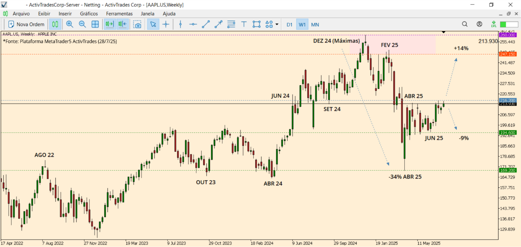Open the Gráficos menu
521x247 pixels.
(x=89, y=14)
